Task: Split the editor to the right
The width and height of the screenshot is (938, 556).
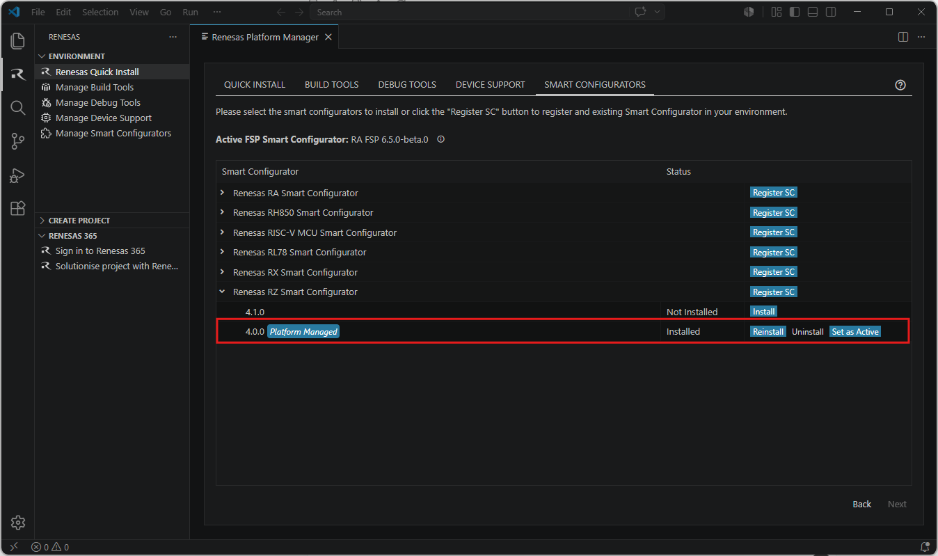Action: click(903, 37)
